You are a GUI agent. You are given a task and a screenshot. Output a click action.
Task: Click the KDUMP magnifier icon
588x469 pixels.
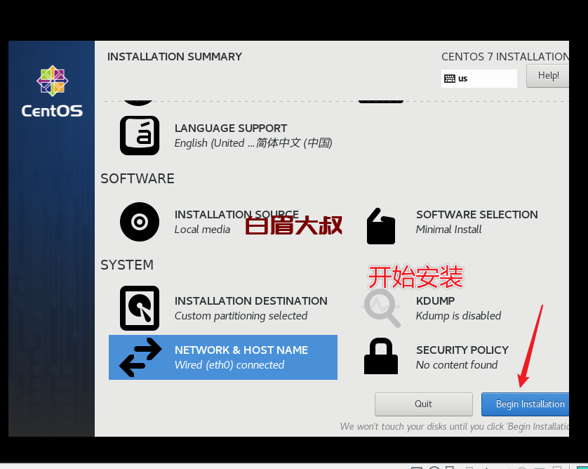coord(382,308)
